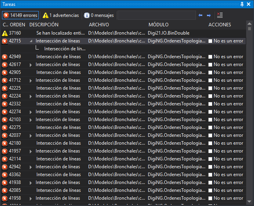Check 'No es un error' for row 43362
Image resolution: width=254 pixels, height=206 pixels.
tap(210, 175)
